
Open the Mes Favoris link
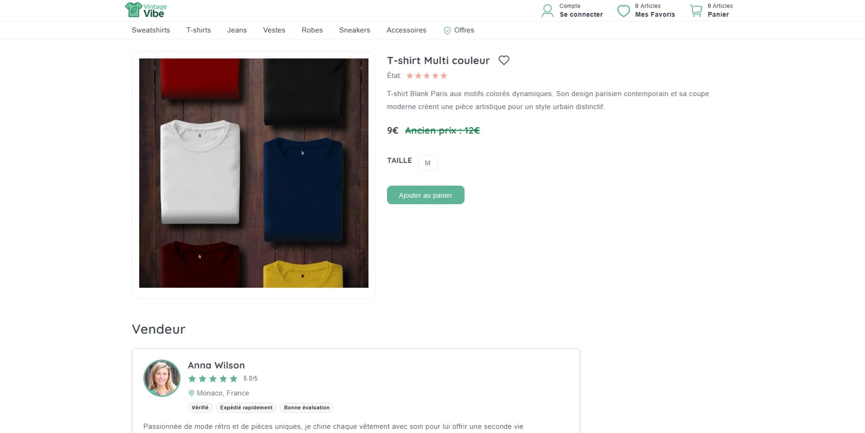click(x=655, y=14)
